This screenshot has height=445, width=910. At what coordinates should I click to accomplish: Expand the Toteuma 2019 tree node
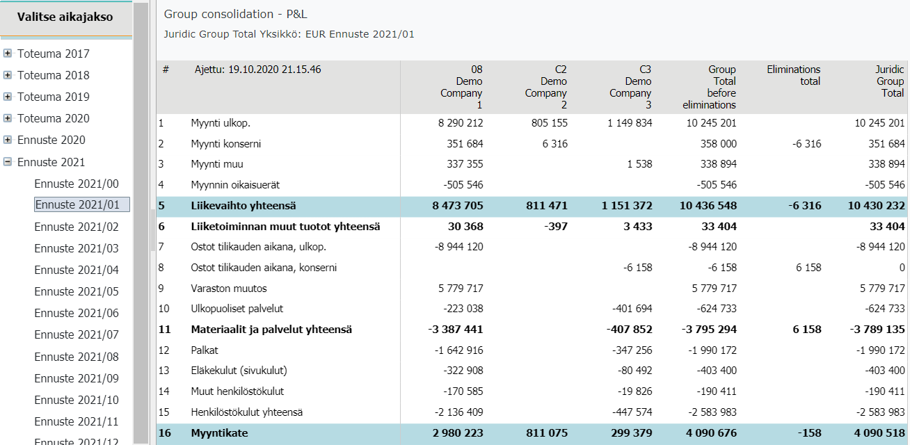pyautogui.click(x=8, y=97)
